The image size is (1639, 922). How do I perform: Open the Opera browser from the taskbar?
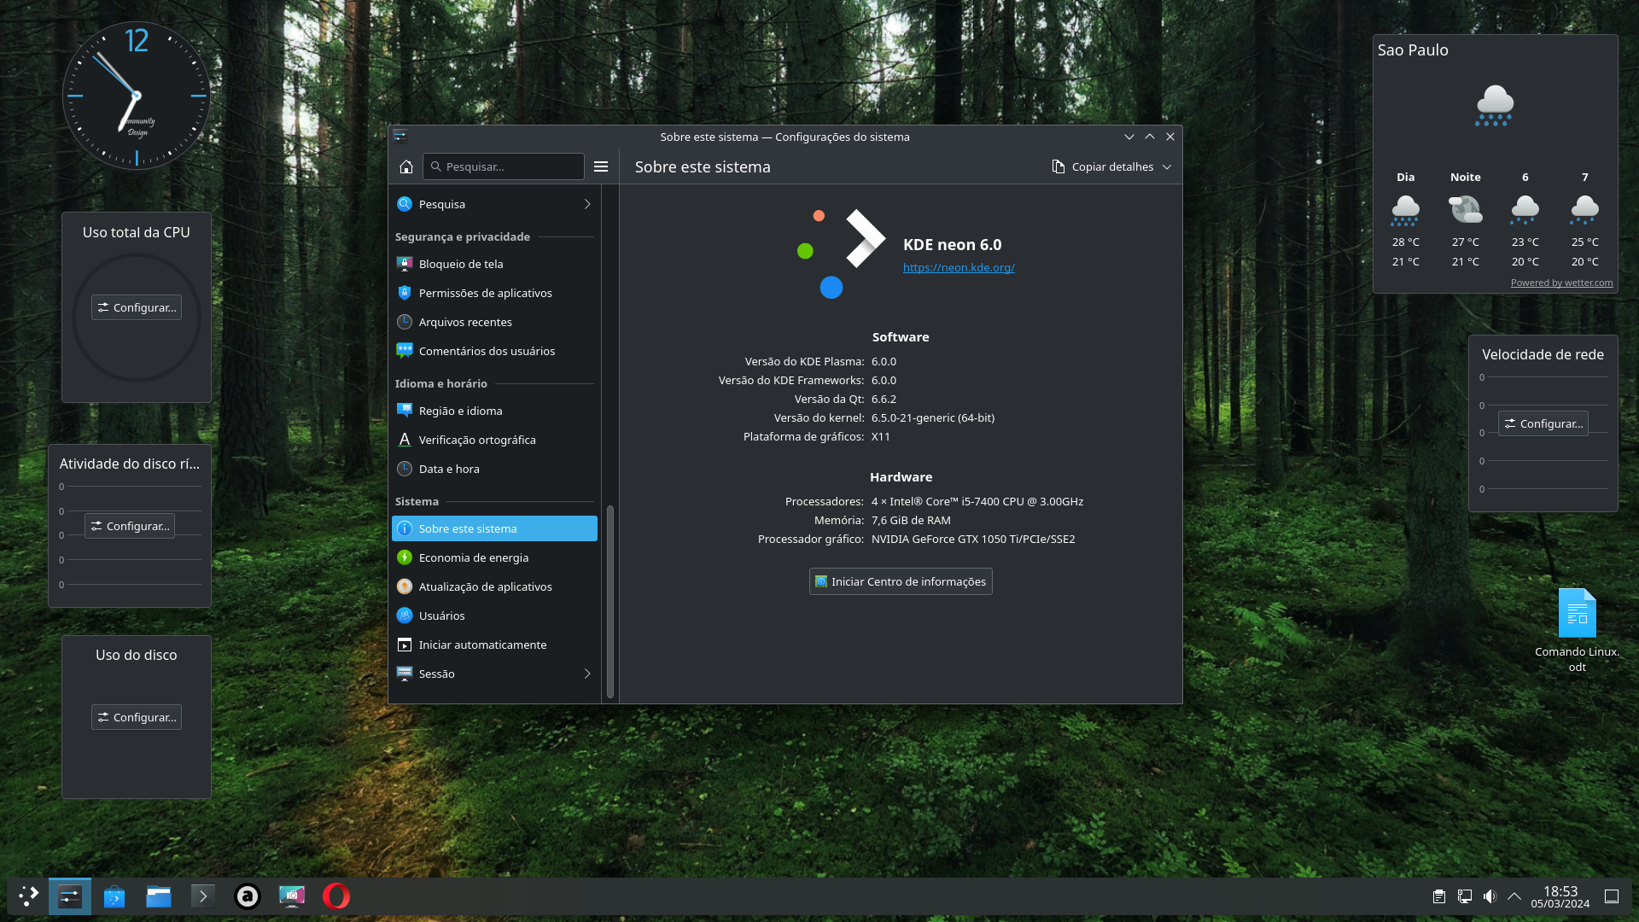tap(336, 896)
